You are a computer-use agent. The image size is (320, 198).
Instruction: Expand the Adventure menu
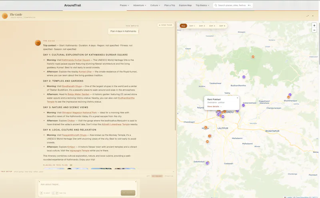[x=140, y=5]
